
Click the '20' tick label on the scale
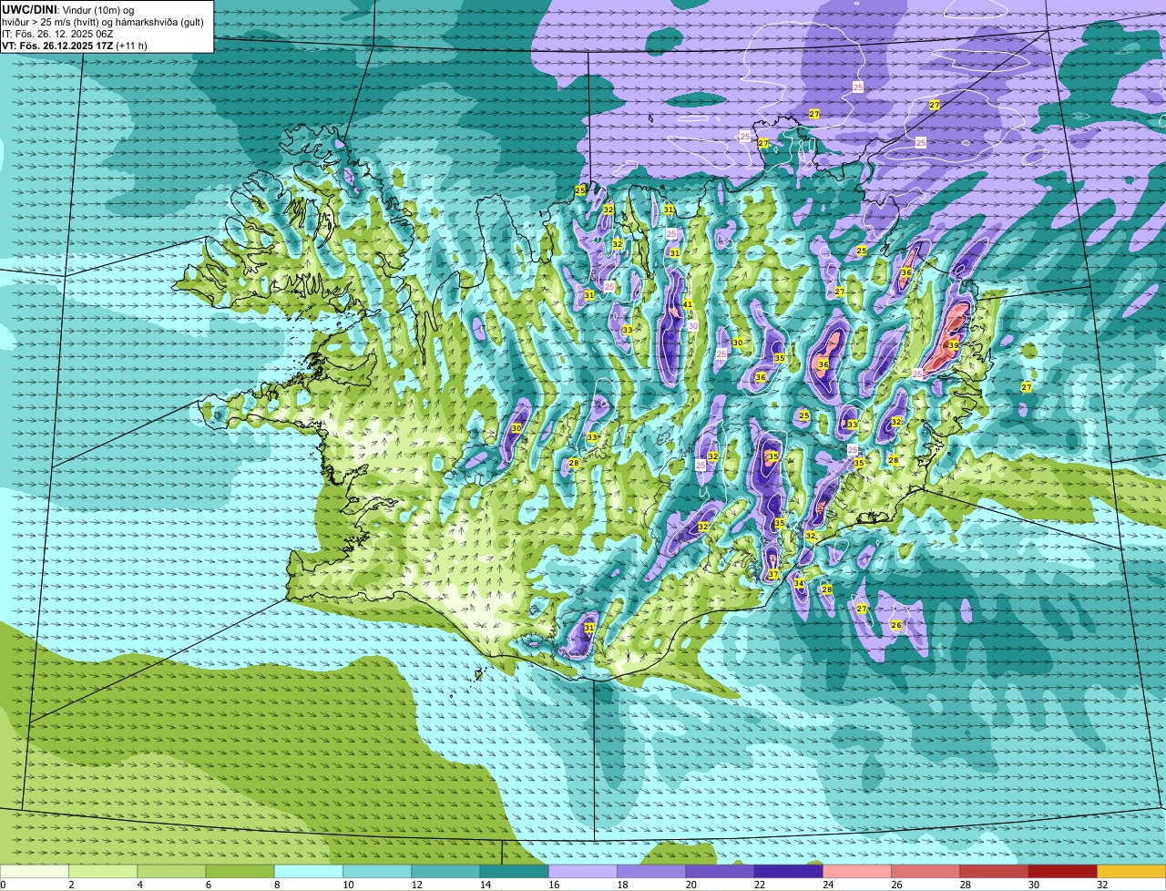(x=691, y=885)
